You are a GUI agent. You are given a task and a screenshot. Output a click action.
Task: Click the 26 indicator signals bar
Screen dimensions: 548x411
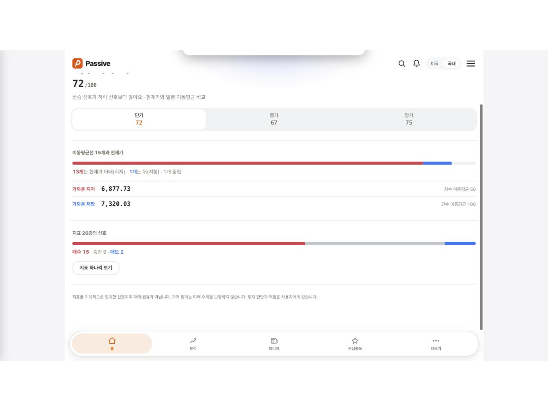coord(274,243)
